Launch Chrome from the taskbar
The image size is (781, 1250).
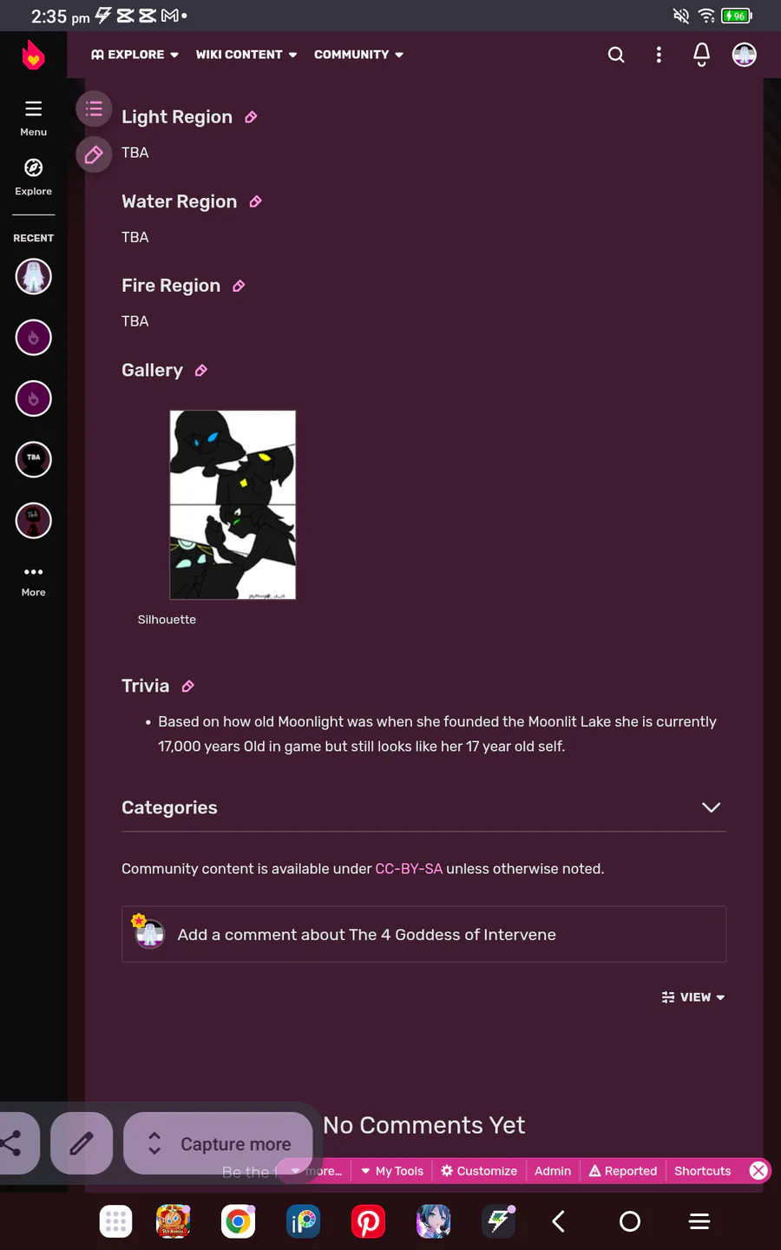click(x=238, y=1221)
